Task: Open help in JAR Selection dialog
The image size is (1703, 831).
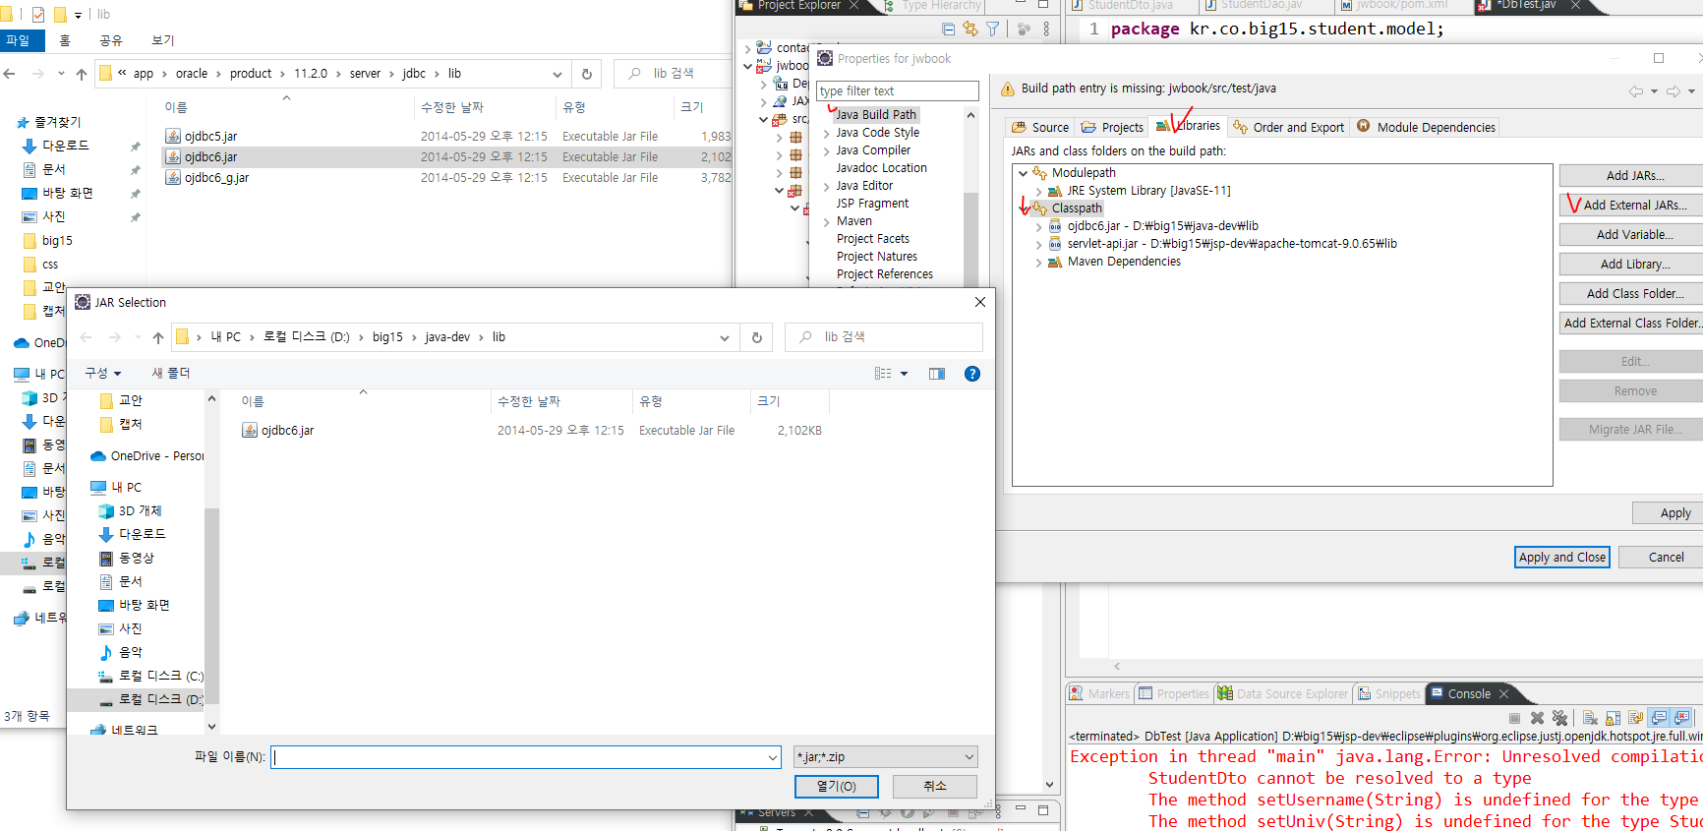Action: (972, 374)
